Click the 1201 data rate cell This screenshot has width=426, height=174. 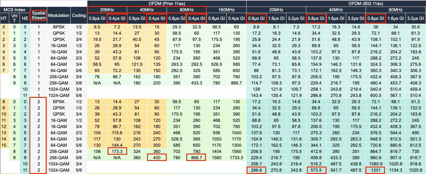tap(376, 170)
